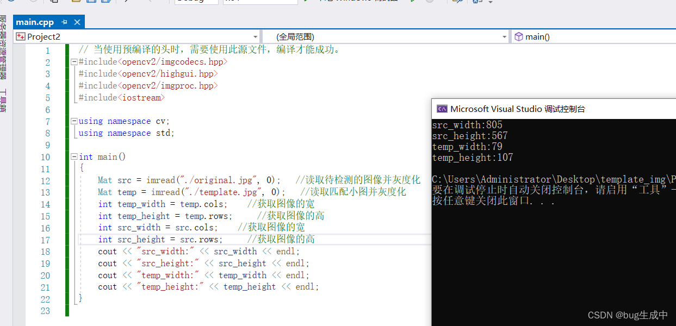Click the cout "src_height:" statement on line 19
This screenshot has height=326, width=676.
coord(204,264)
